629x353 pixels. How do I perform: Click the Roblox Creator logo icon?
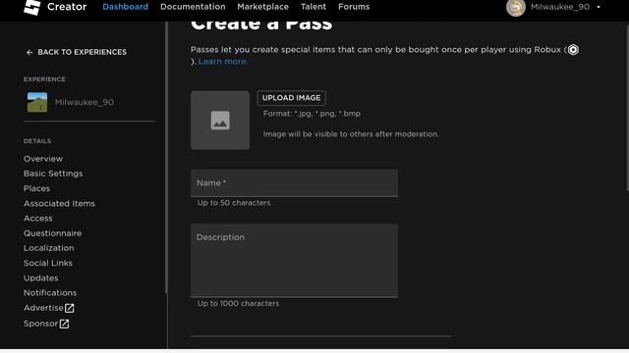tap(32, 7)
